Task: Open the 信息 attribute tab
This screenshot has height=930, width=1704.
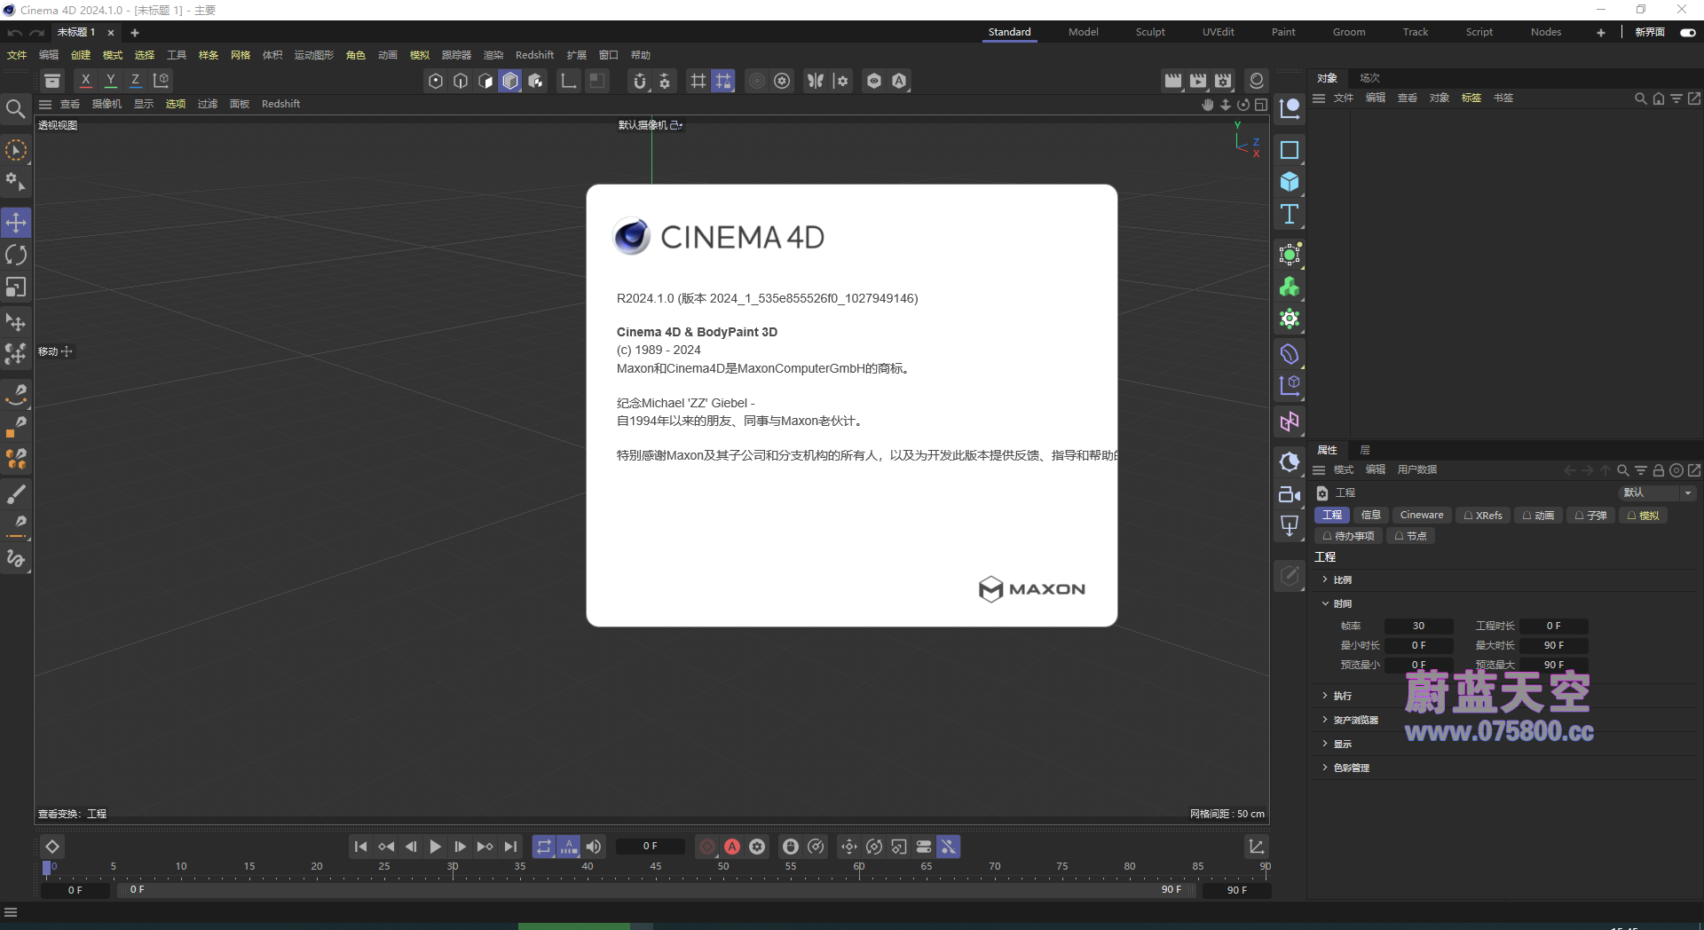Action: click(1371, 515)
